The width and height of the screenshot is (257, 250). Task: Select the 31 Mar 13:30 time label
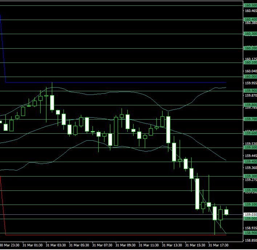point(172,245)
